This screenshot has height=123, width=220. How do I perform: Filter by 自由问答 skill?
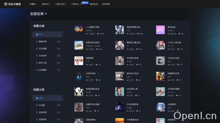pos(48,112)
